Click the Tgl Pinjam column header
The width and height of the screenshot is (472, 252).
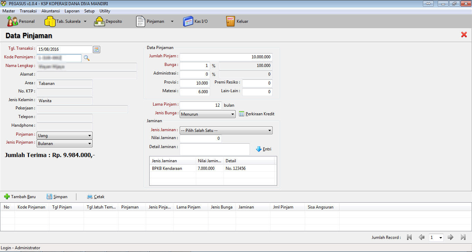click(66, 207)
